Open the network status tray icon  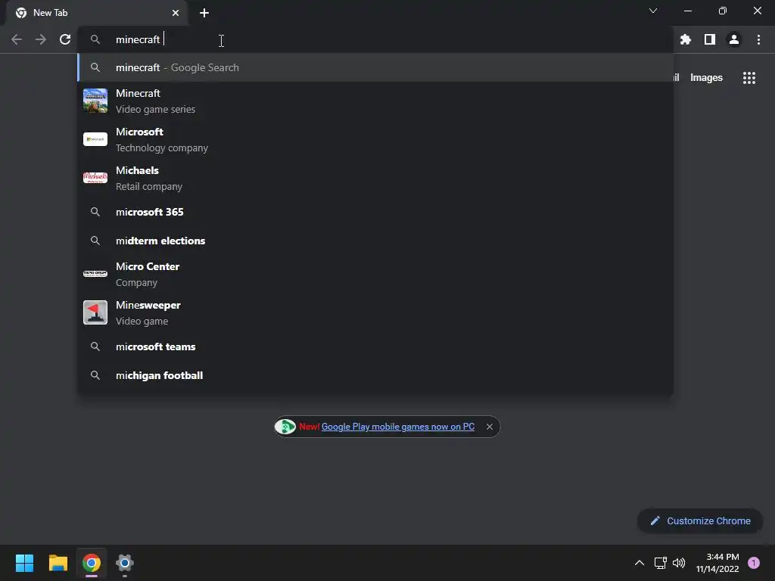[x=660, y=563]
